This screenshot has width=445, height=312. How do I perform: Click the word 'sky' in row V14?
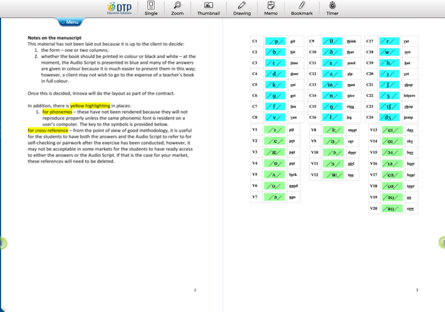coord(410,141)
